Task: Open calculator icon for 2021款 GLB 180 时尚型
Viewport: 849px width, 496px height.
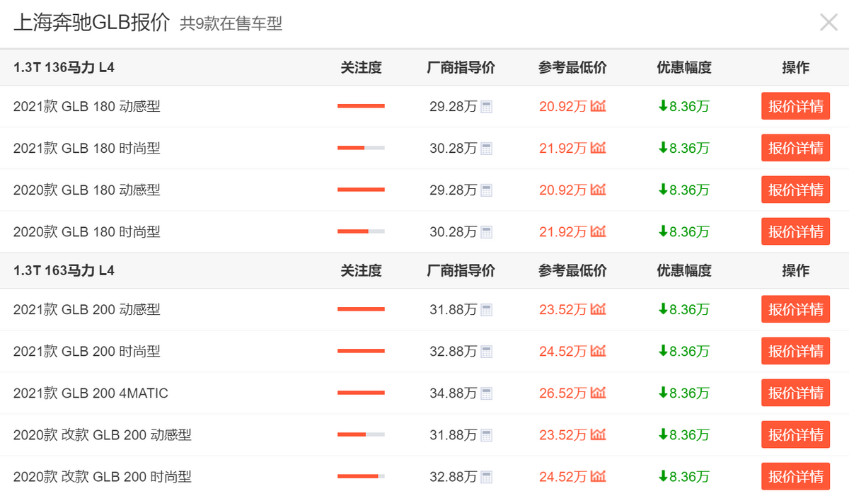Action: (x=487, y=149)
